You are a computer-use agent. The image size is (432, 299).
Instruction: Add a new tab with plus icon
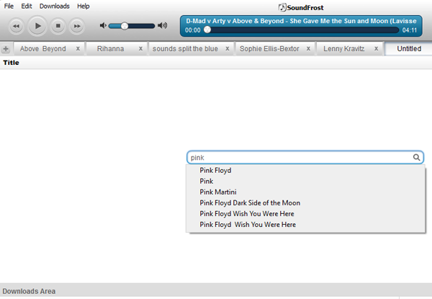[x=6, y=49]
